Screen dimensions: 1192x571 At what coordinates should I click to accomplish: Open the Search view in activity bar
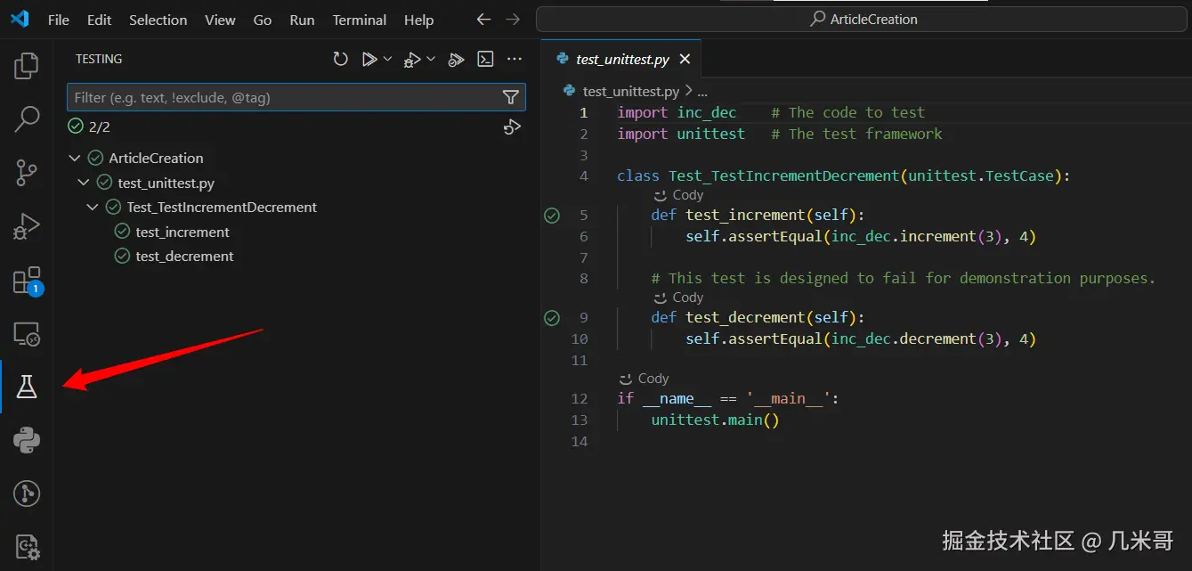coord(26,118)
